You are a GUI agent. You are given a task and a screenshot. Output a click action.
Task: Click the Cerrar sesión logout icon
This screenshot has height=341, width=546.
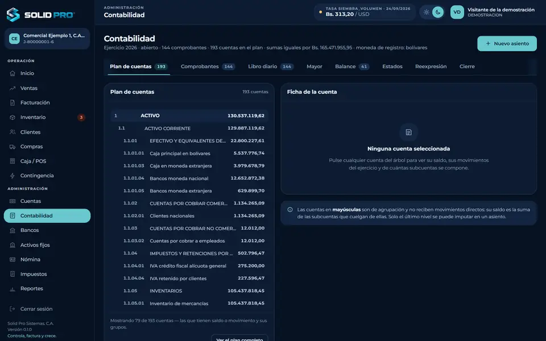13,309
